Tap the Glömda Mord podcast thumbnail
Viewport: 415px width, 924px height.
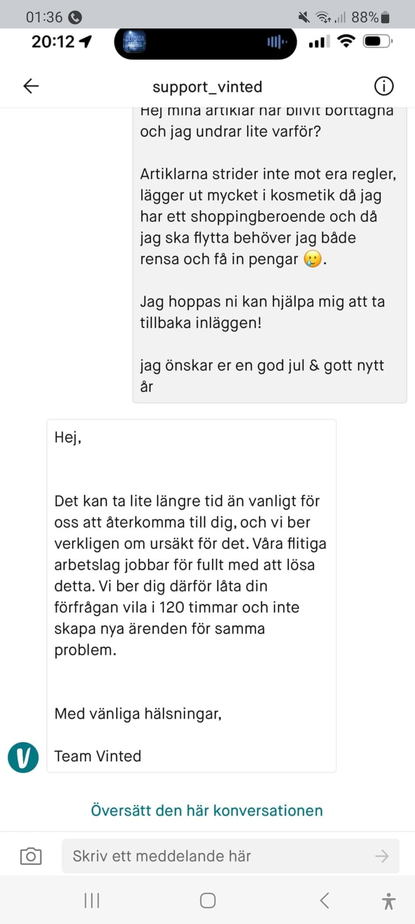pyautogui.click(x=134, y=42)
